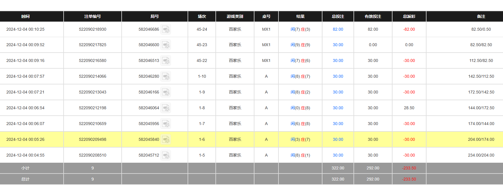Click total bet link for order 522090208510
The width and height of the screenshot is (503, 189).
(338, 155)
